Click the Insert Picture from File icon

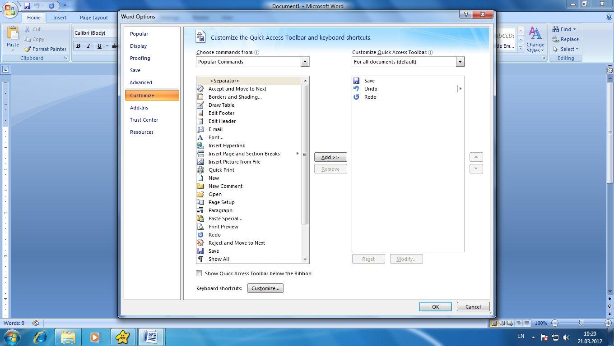click(200, 162)
